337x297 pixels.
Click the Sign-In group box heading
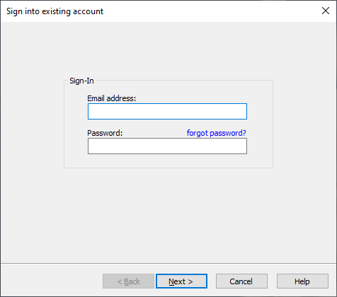click(81, 81)
